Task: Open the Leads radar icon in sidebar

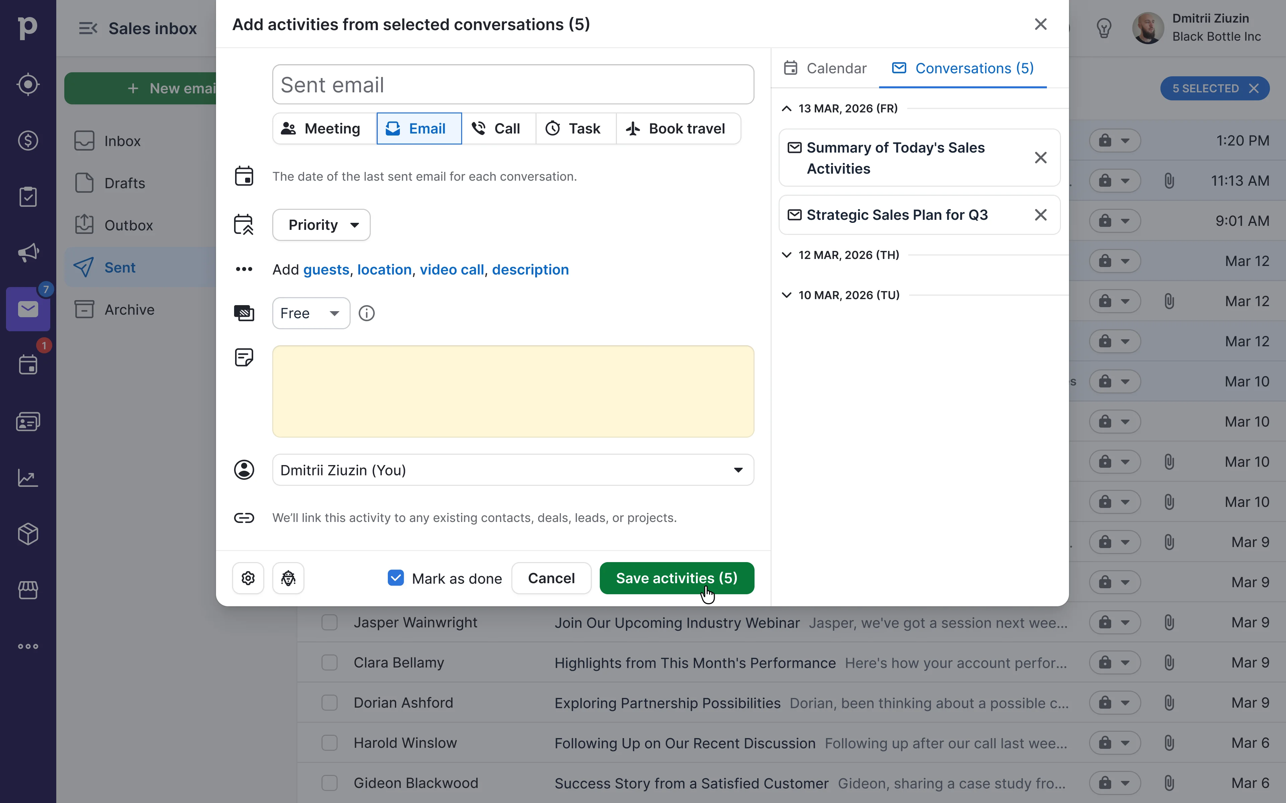Action: click(x=28, y=84)
